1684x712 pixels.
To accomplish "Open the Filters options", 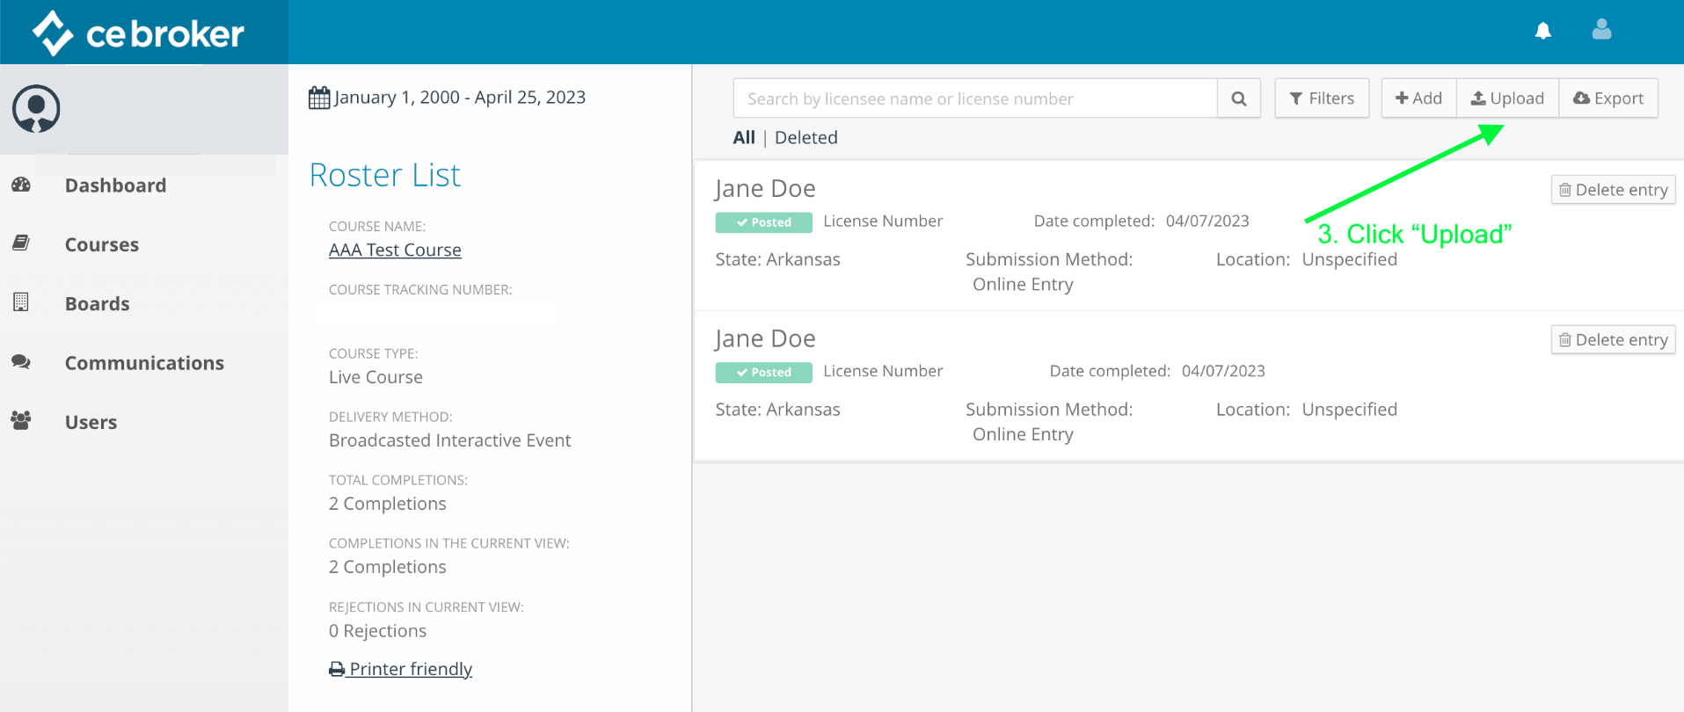I will (x=1321, y=98).
